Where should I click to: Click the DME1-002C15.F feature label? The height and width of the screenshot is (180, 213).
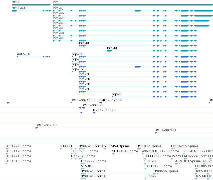(x=83, y=100)
